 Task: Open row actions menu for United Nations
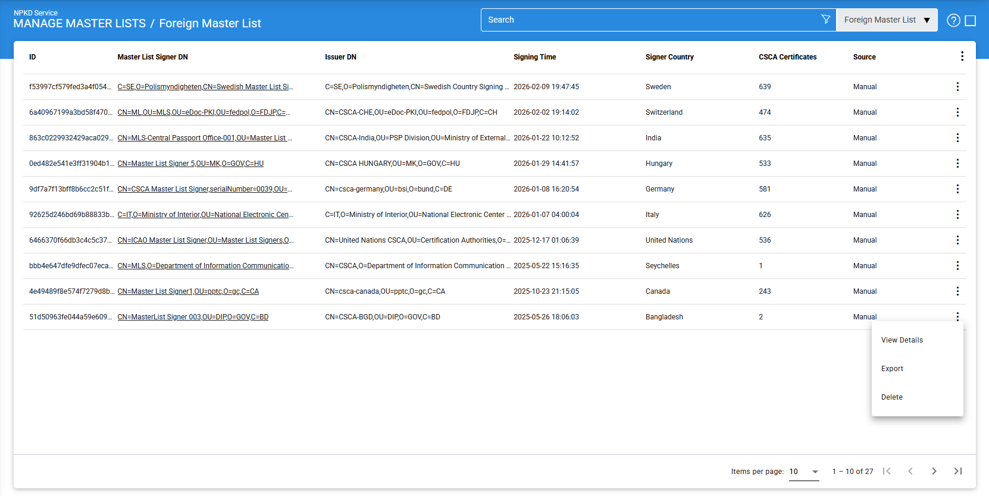click(957, 240)
